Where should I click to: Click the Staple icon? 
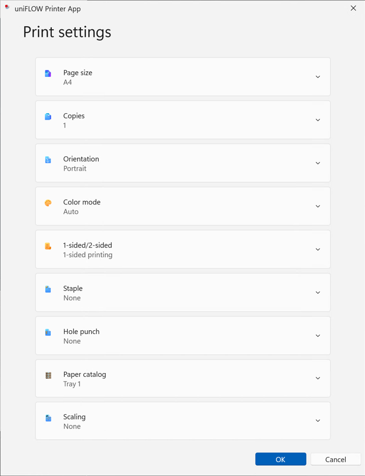(x=48, y=289)
